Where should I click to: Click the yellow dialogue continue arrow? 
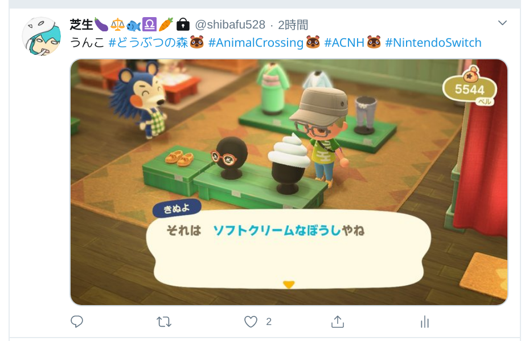[289, 285]
